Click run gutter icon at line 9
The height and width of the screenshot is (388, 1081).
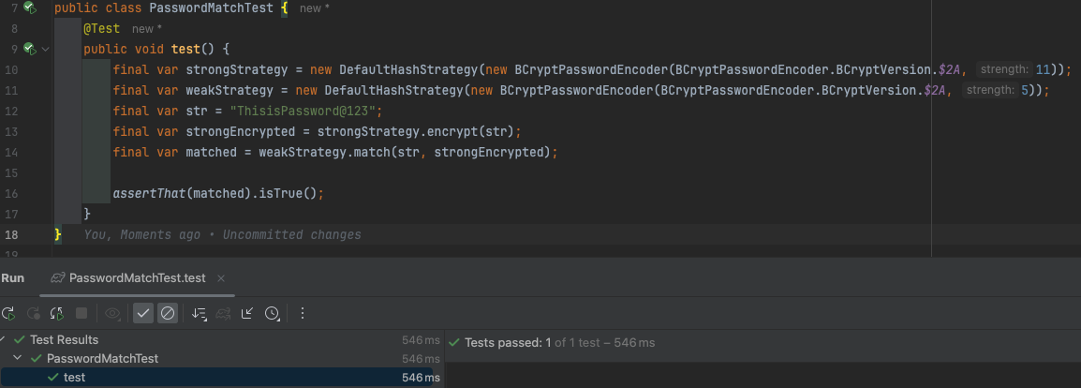click(x=30, y=49)
